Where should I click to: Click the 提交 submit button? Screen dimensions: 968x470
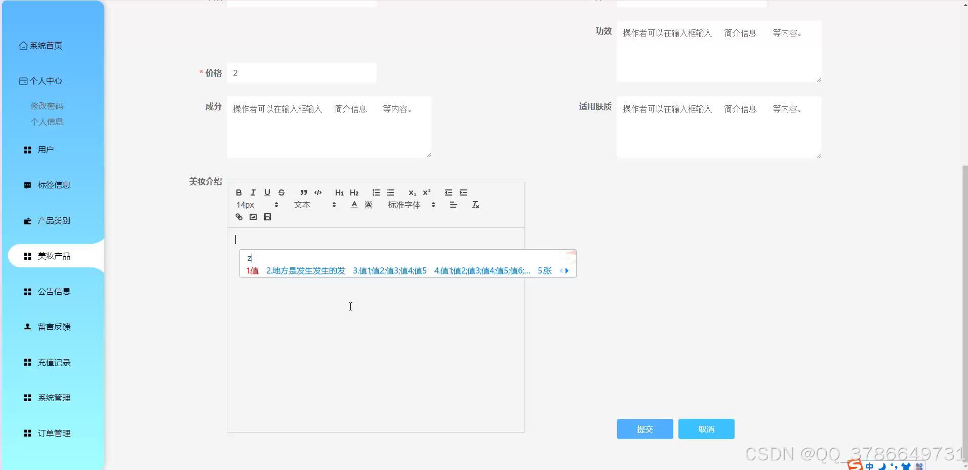pos(644,429)
